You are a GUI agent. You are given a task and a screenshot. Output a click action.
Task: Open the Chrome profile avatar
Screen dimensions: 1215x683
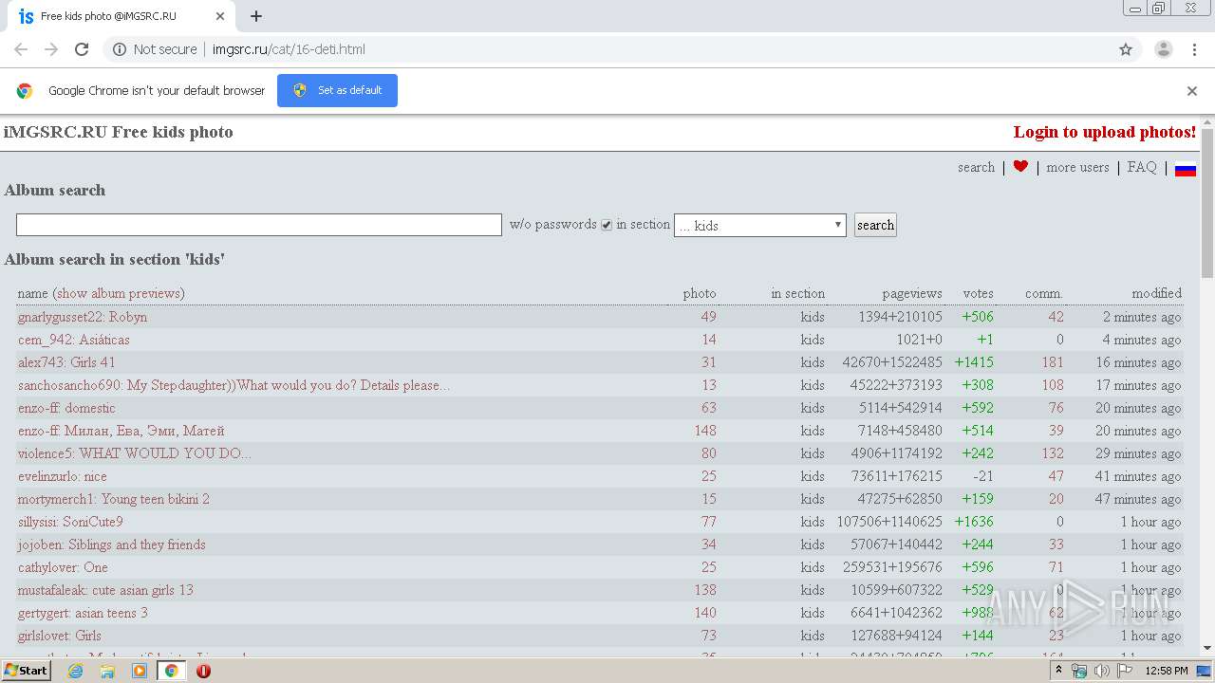[1164, 49]
